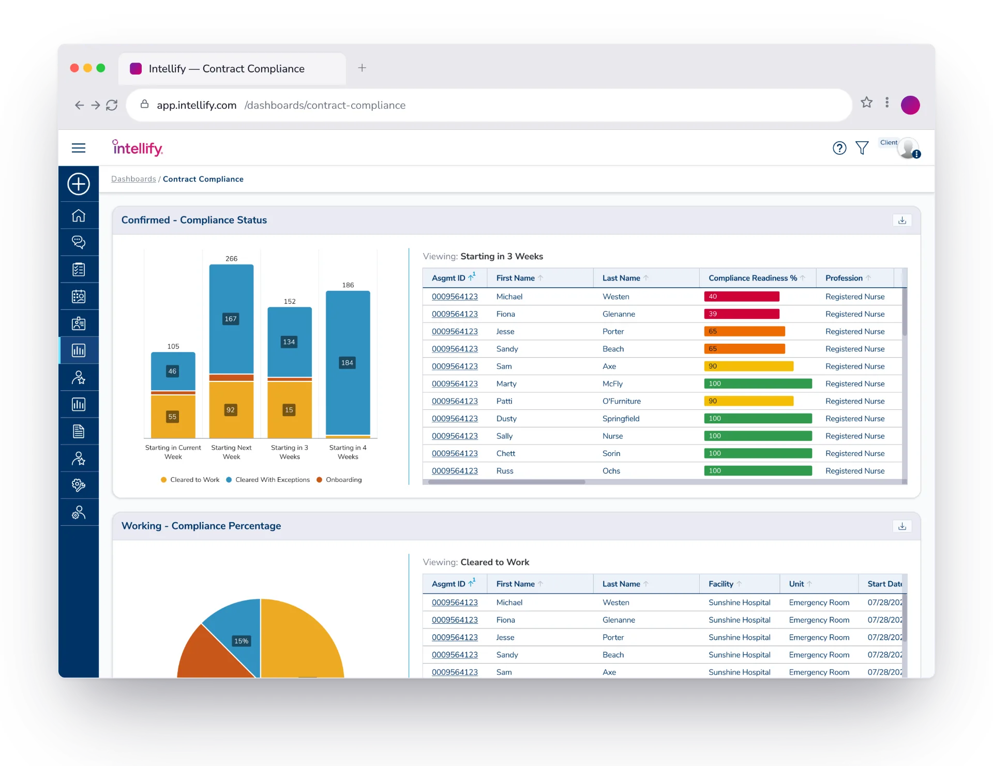Open the hamburger menu
This screenshot has height=766, width=993.
[79, 148]
